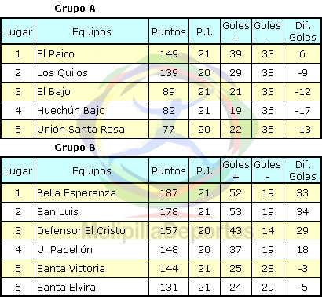Click the 149 points cell

coord(169,53)
